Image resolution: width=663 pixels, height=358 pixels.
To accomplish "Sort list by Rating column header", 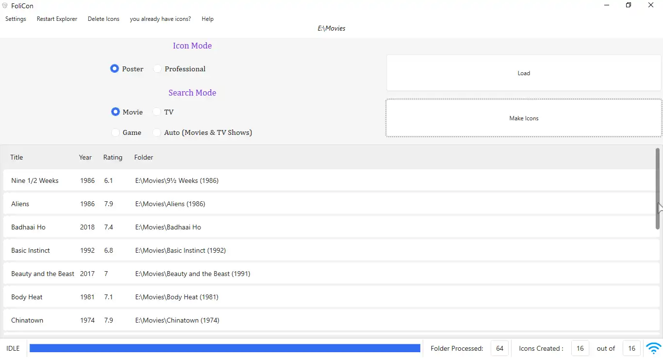I will 113,157.
